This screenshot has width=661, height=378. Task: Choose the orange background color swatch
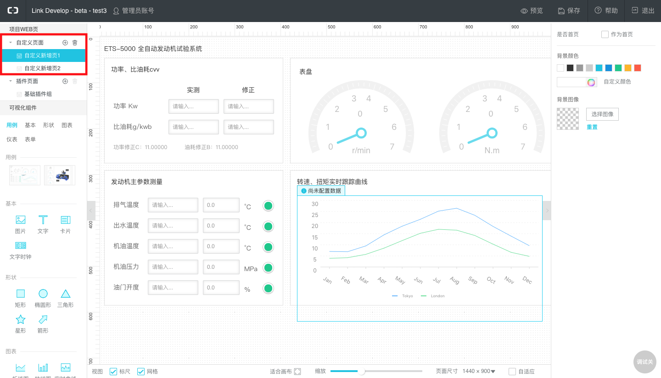click(x=628, y=68)
